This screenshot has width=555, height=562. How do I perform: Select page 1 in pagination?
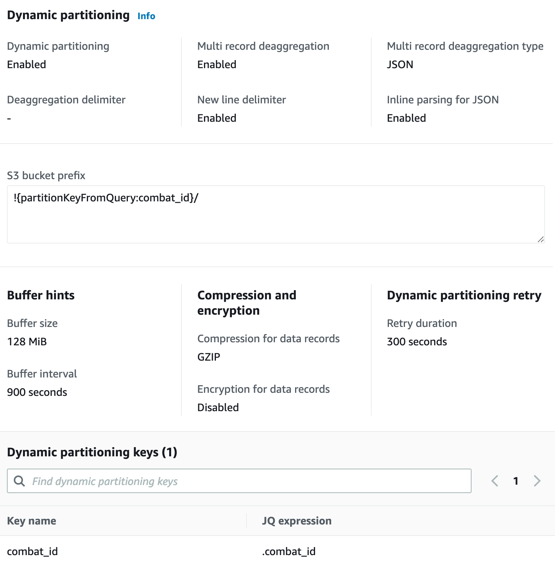pyautogui.click(x=516, y=481)
